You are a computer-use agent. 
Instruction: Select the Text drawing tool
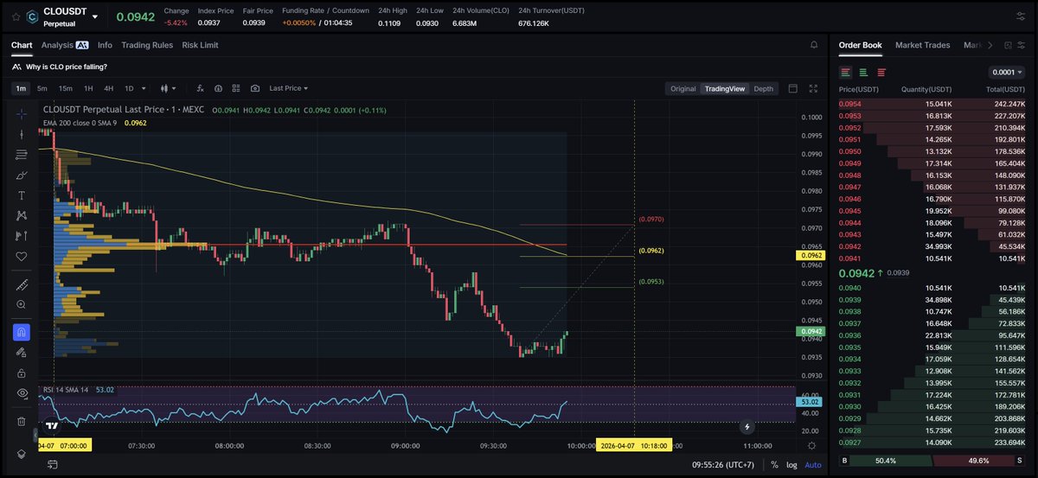tap(22, 194)
